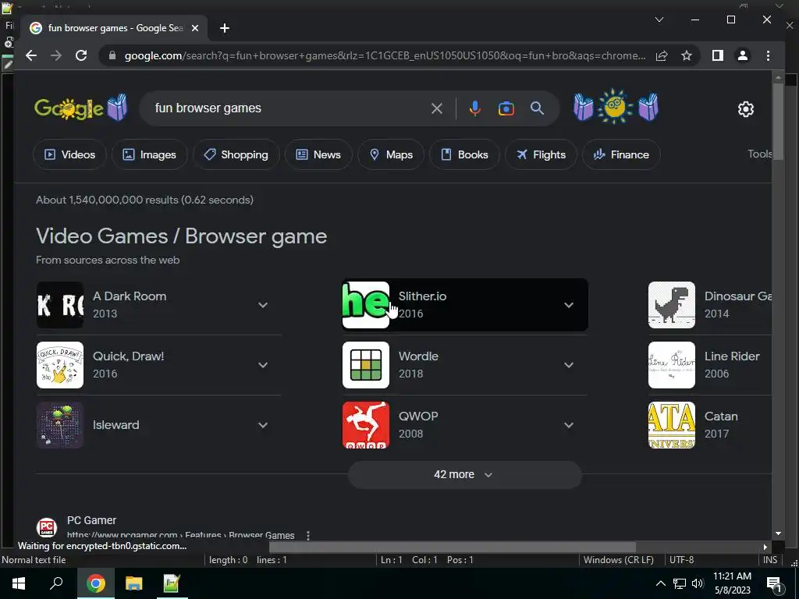The height and width of the screenshot is (599, 799).
Task: Open the Maps filter
Action: (x=391, y=154)
